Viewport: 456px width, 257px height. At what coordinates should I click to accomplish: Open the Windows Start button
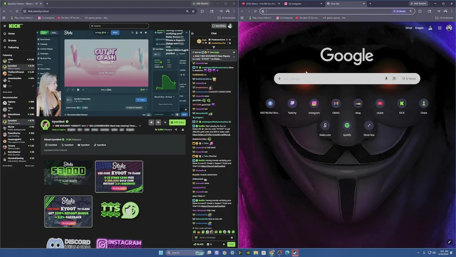pyautogui.click(x=161, y=253)
